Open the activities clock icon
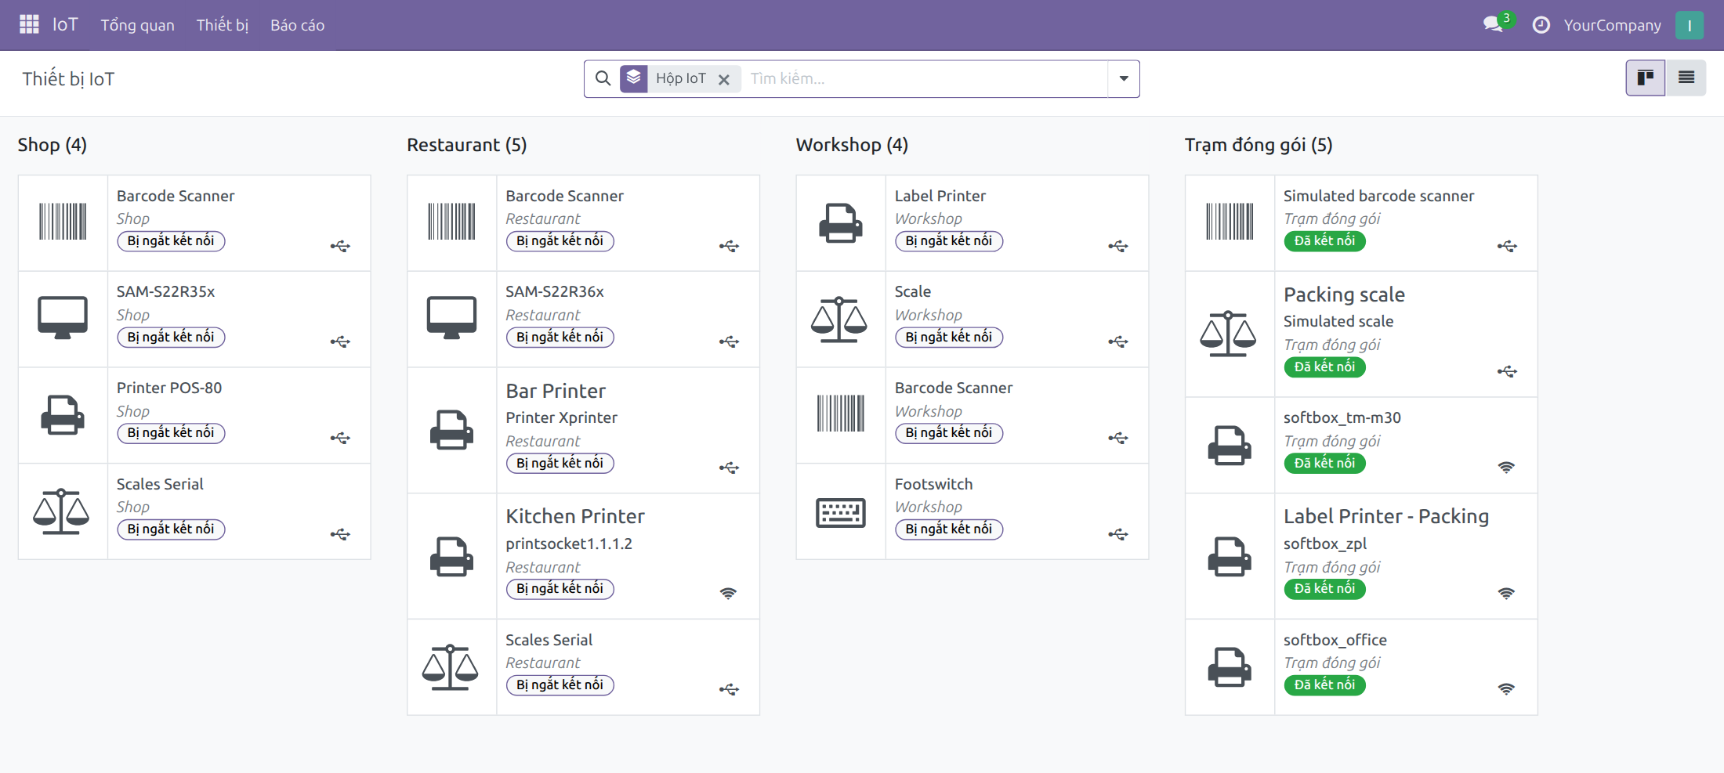 click(x=1541, y=25)
